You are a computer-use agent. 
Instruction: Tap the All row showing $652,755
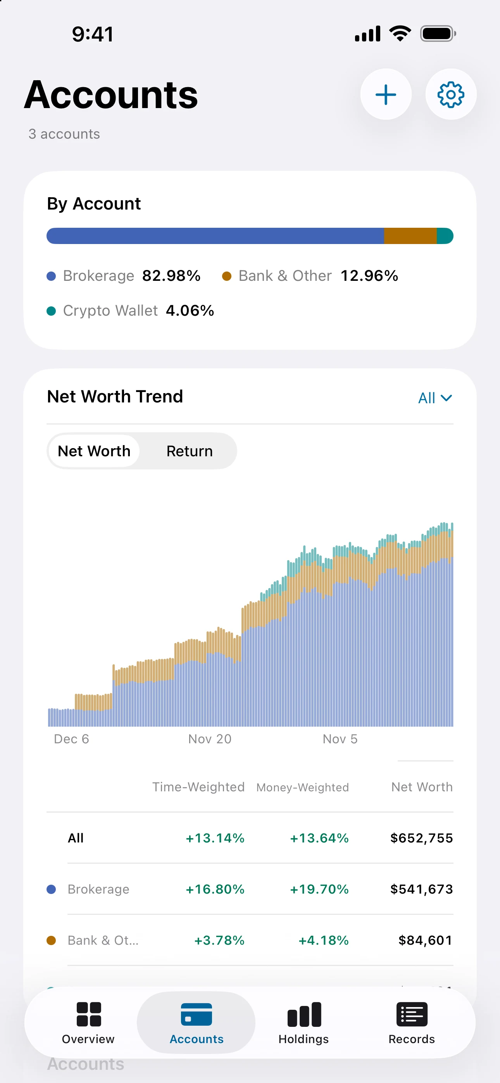coord(250,837)
